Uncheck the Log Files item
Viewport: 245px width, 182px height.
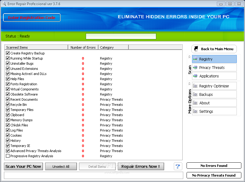click(8, 130)
